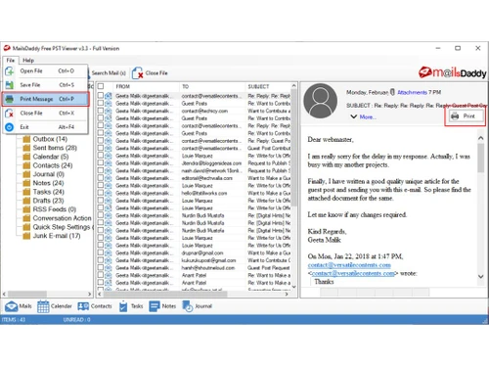489x367 pixels.
Task: Click the Close File icon in File menu
Action: (x=10, y=113)
